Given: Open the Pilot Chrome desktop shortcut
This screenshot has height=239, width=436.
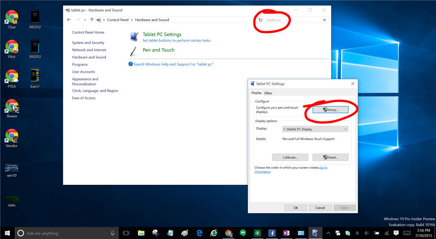Looking at the screenshot, I should click(x=11, y=49).
